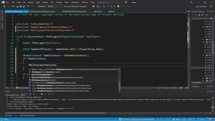Click the main branch name in status bar
The width and height of the screenshot is (215, 121).
pyautogui.click(x=202, y=119)
